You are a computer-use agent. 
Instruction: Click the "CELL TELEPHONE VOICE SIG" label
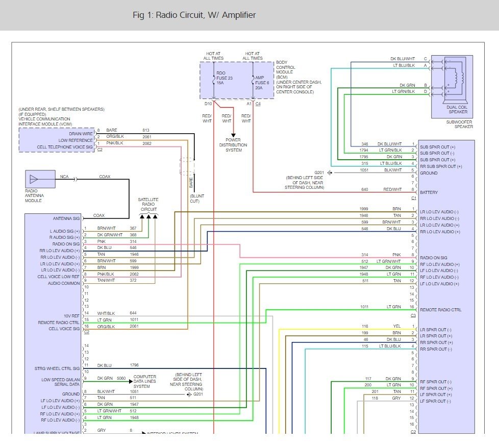pyautogui.click(x=65, y=147)
